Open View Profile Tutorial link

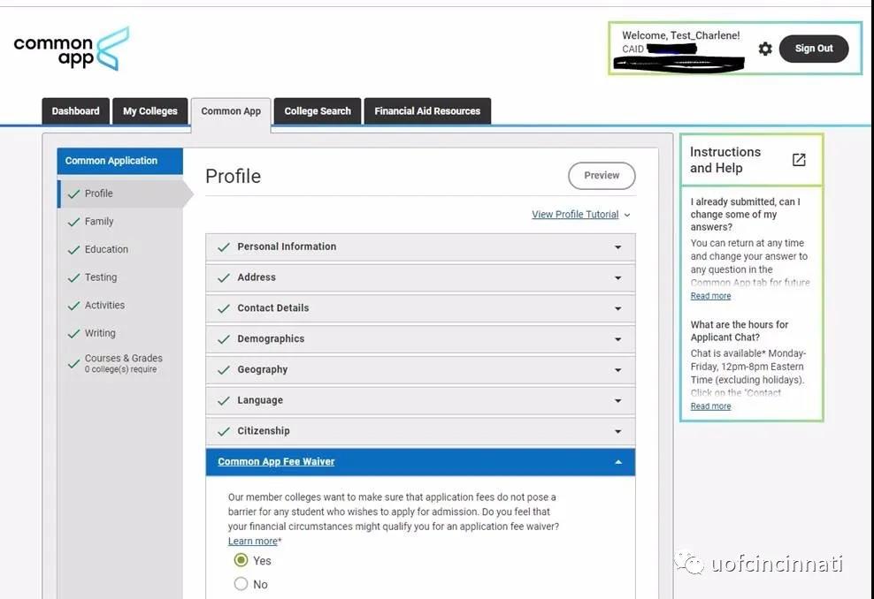click(x=575, y=215)
